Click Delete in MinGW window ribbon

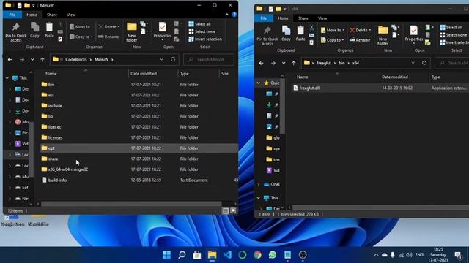pos(109,27)
